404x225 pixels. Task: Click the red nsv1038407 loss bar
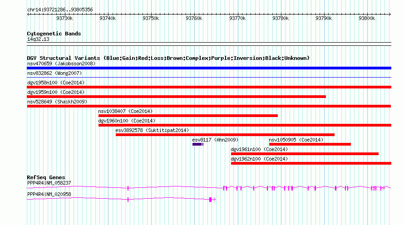(x=188, y=116)
